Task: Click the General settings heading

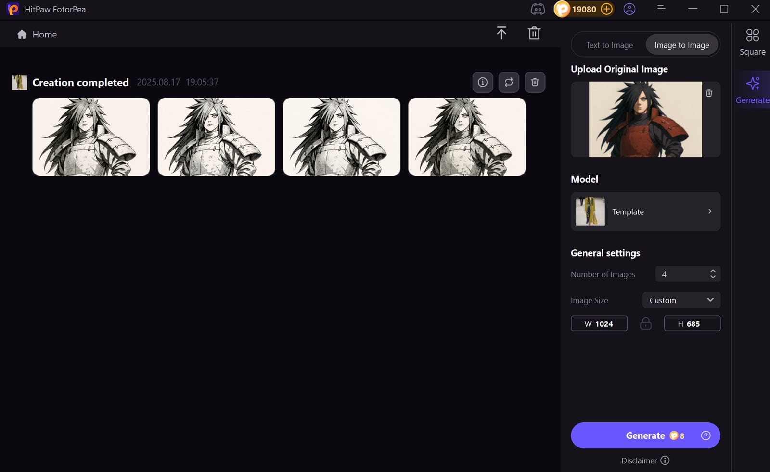Action: point(605,253)
